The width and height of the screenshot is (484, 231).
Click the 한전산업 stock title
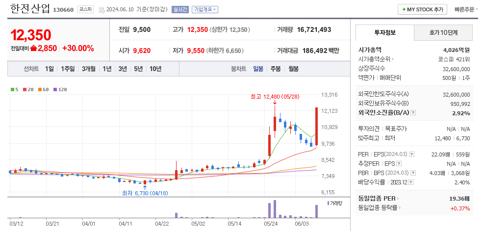coord(29,9)
